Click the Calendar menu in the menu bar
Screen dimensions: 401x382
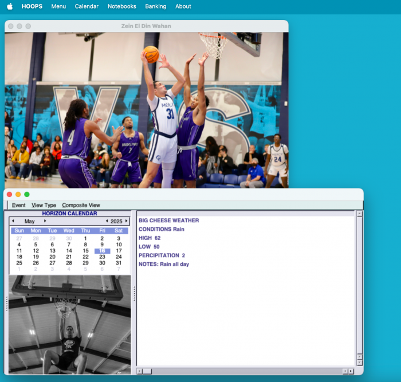[87, 6]
